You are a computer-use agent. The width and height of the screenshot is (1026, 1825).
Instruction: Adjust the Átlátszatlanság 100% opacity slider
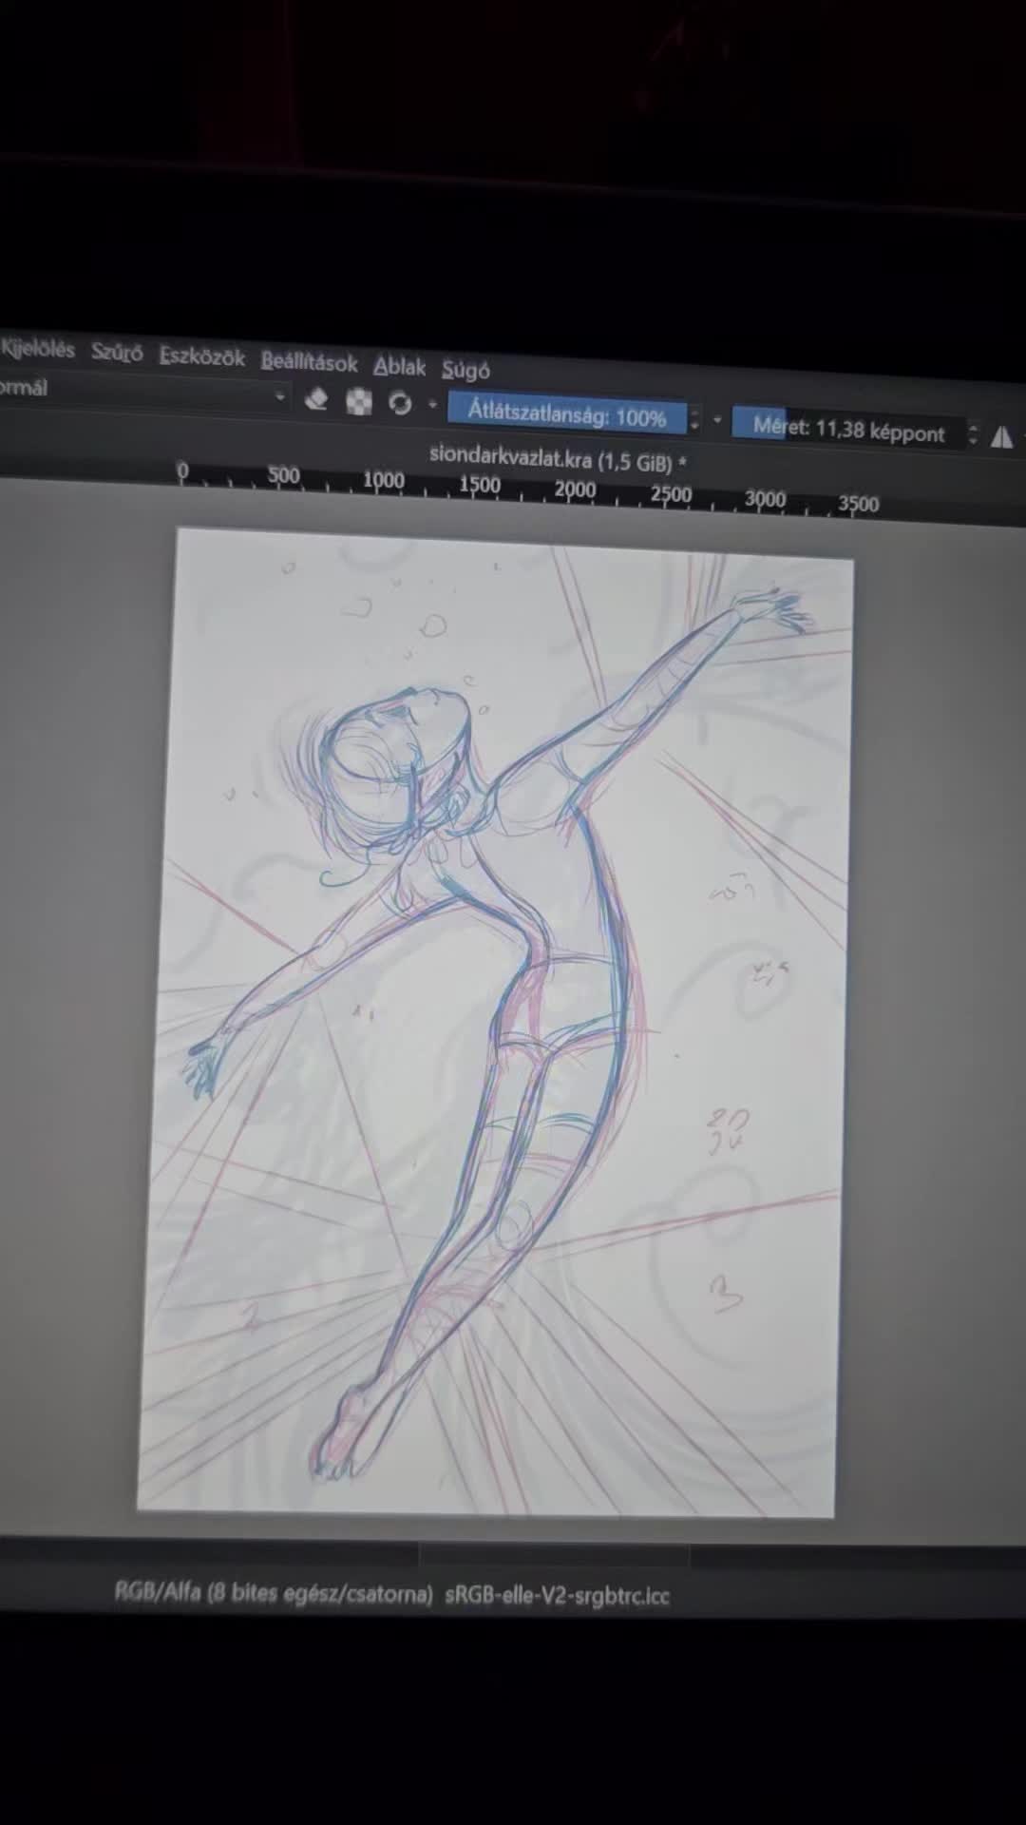567,415
